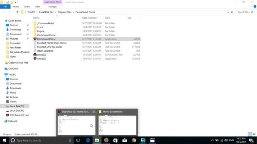The height and width of the screenshot is (144, 257).
Task: Open pinned Desktop under Quick access
Action: [14, 25]
